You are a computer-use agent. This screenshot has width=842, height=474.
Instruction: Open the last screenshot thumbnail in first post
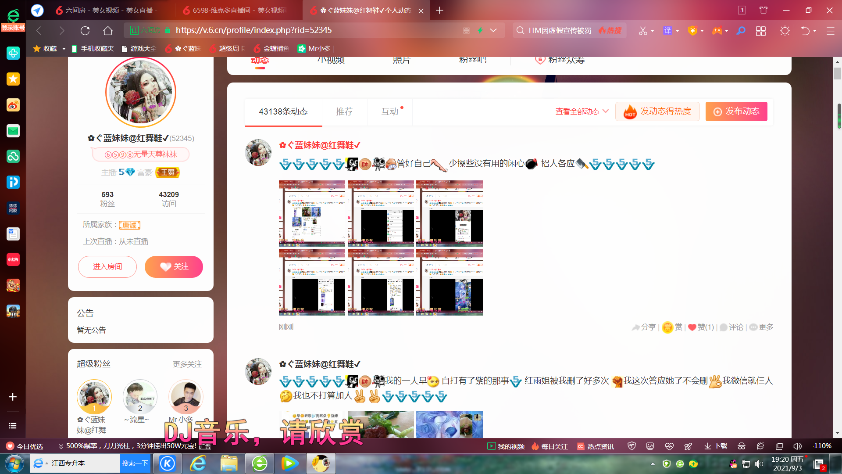pyautogui.click(x=450, y=282)
